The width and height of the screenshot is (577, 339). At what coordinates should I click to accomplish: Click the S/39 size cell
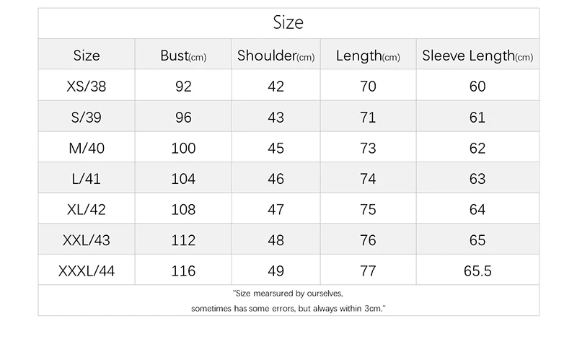pyautogui.click(x=87, y=118)
